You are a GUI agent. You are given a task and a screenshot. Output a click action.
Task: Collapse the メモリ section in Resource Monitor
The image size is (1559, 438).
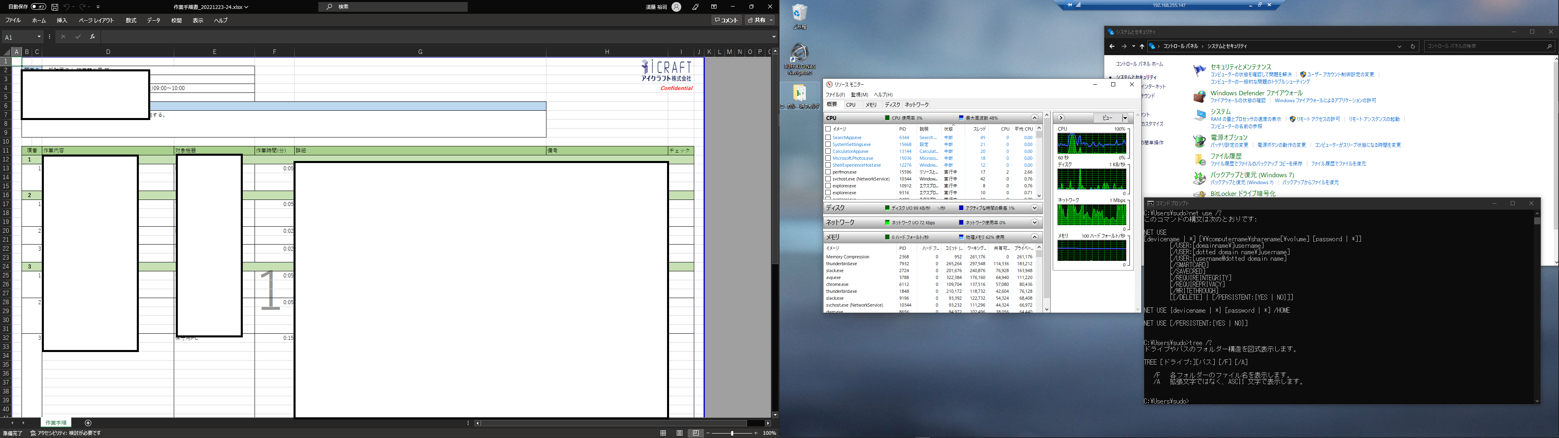click(1034, 237)
